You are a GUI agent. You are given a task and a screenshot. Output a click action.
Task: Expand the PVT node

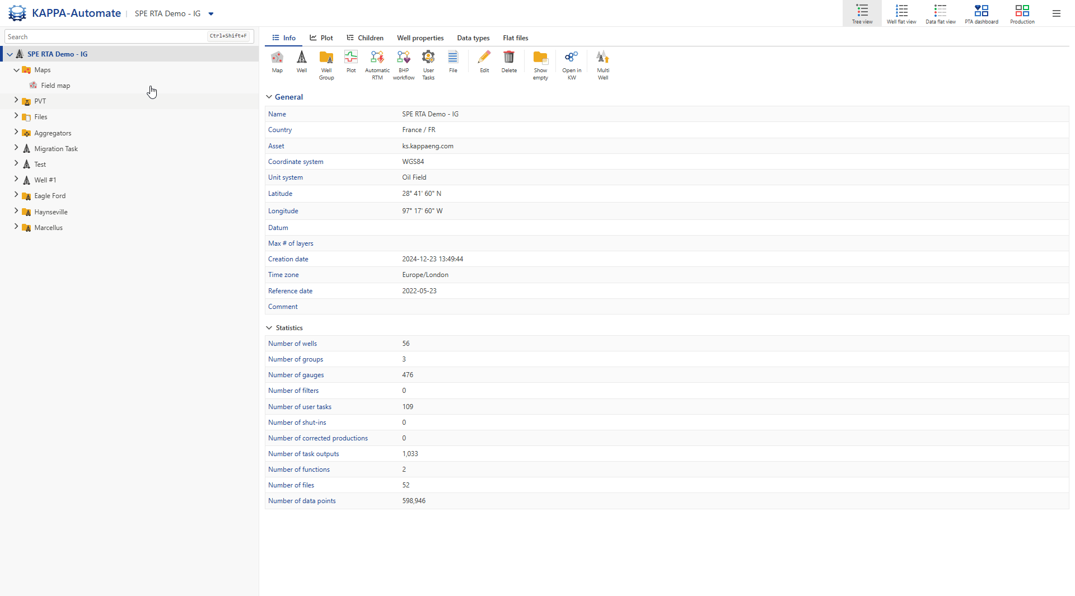coord(16,101)
